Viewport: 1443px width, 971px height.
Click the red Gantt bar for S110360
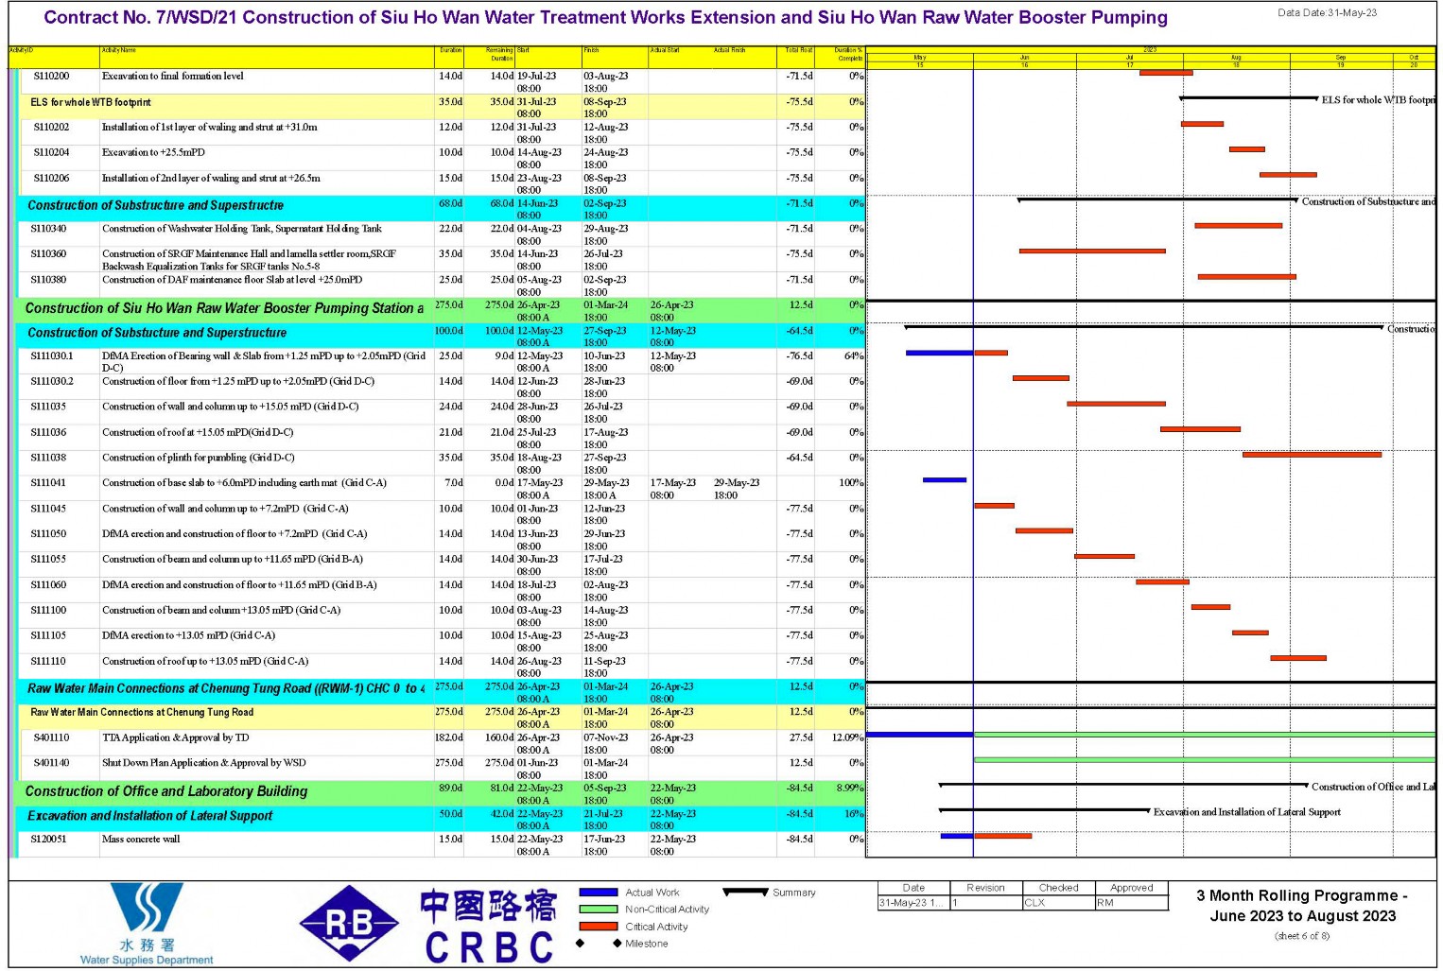pyautogui.click(x=1092, y=251)
